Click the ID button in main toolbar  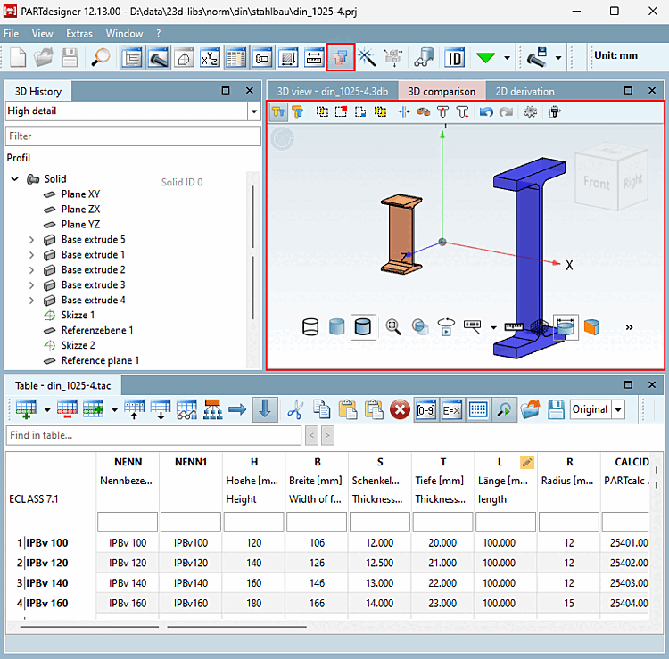tap(454, 58)
